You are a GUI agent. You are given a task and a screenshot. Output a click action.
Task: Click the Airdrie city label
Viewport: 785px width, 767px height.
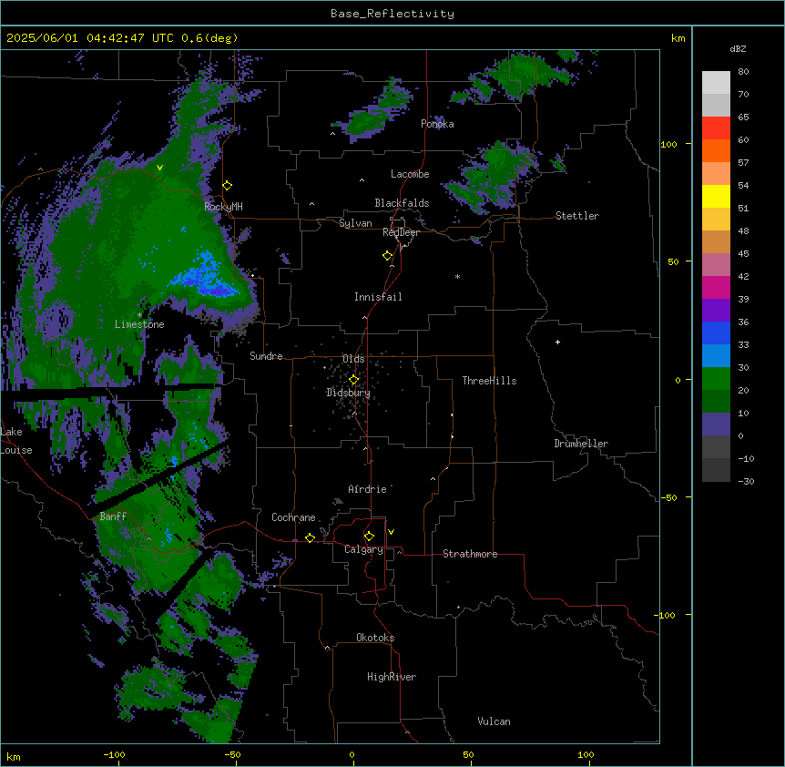pos(368,489)
